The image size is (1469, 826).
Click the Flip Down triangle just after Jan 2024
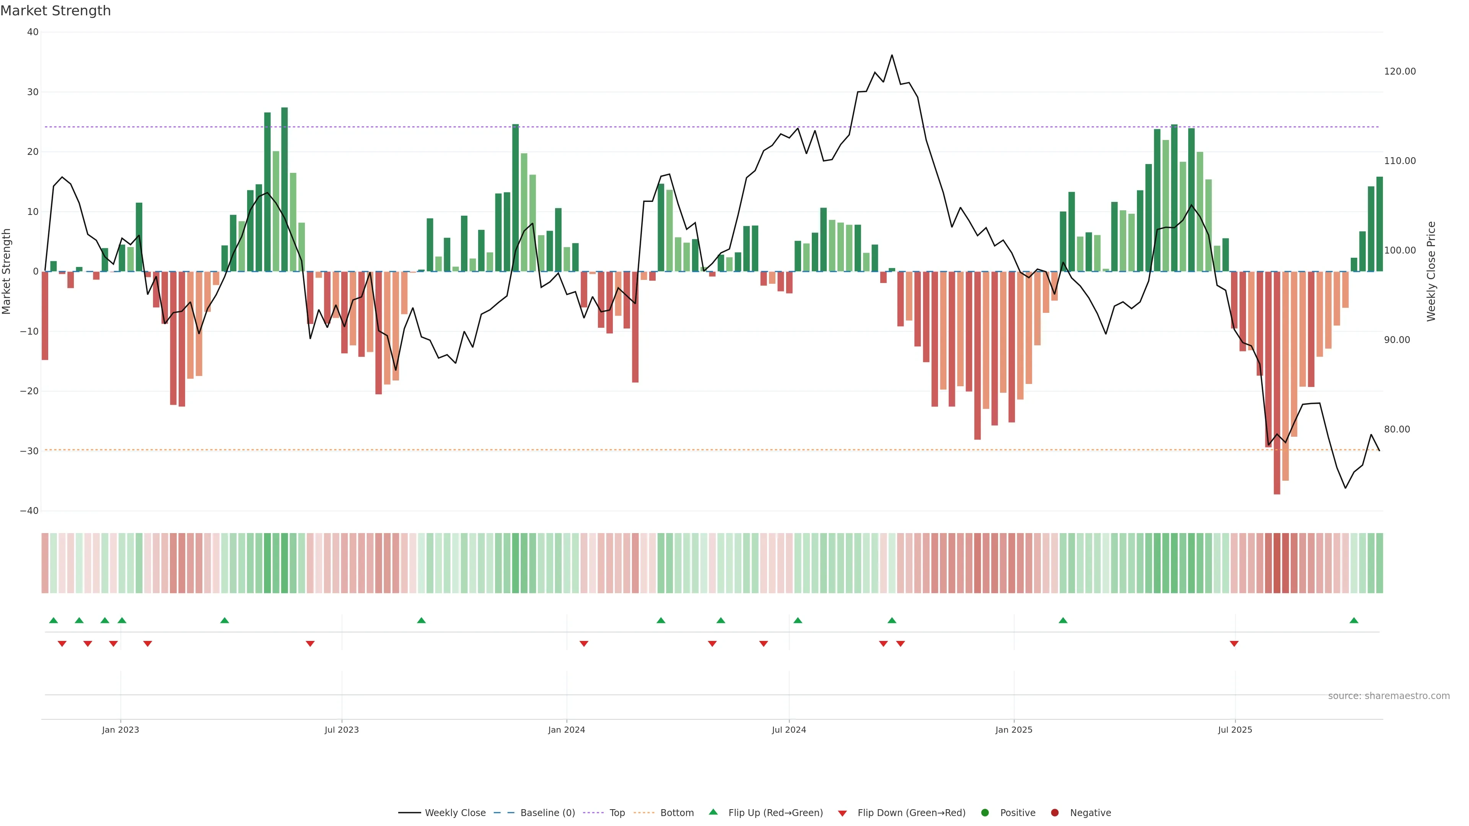click(584, 644)
